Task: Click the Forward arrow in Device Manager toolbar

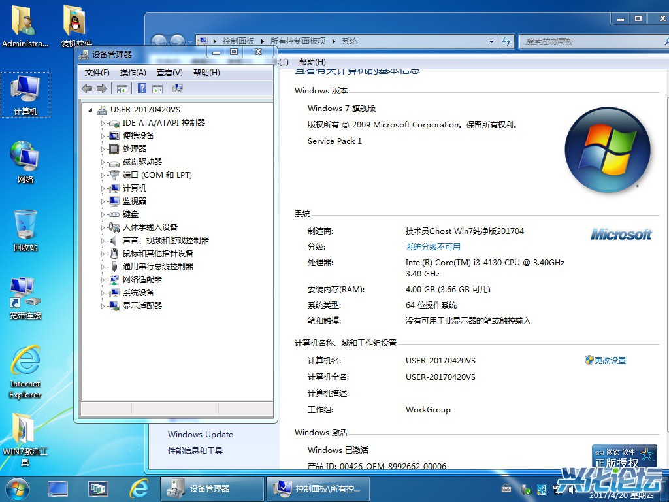Action: point(102,88)
